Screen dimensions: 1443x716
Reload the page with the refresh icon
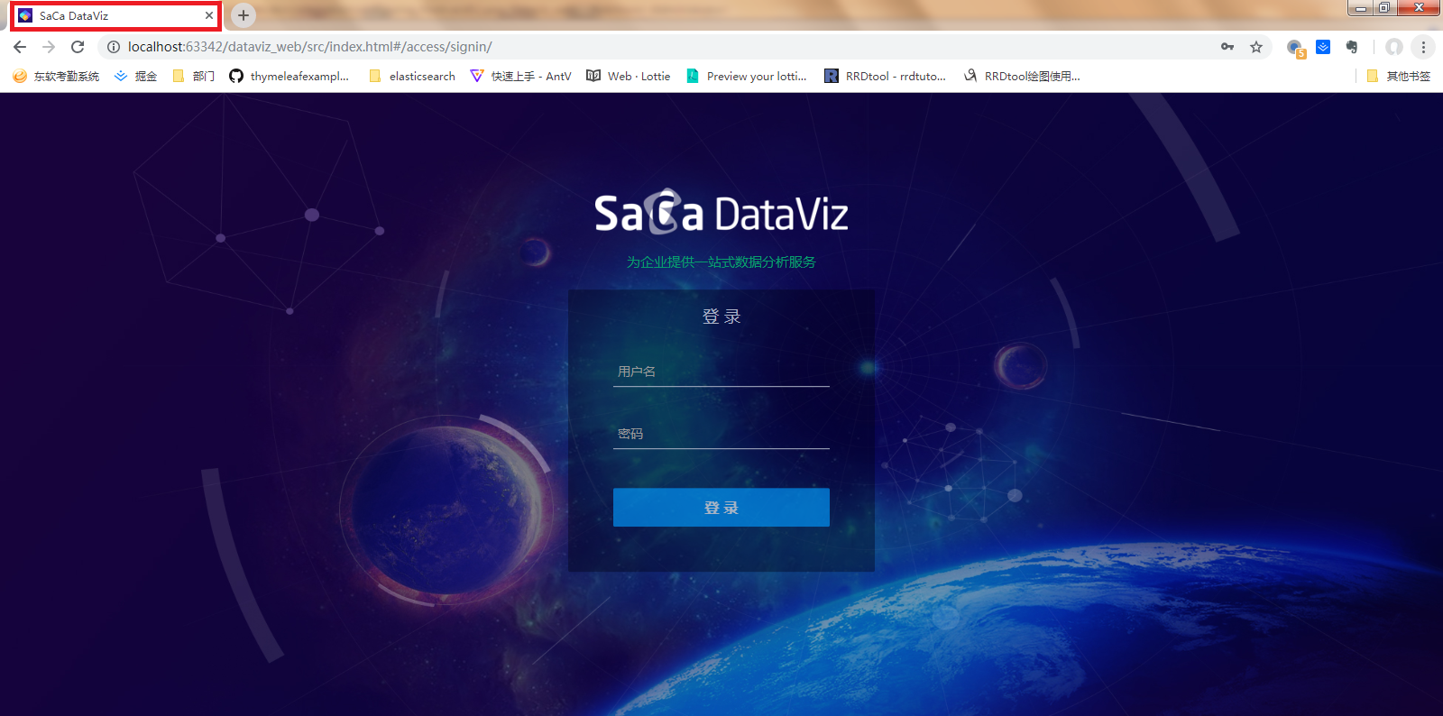(78, 47)
